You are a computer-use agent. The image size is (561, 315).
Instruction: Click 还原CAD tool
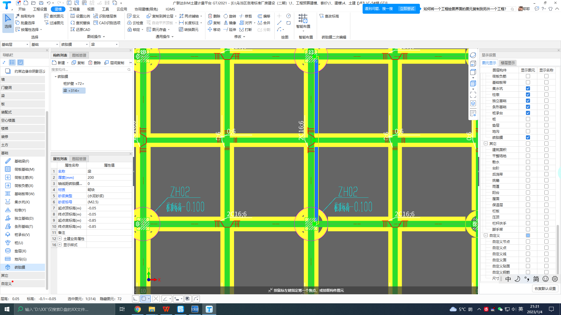(80, 29)
